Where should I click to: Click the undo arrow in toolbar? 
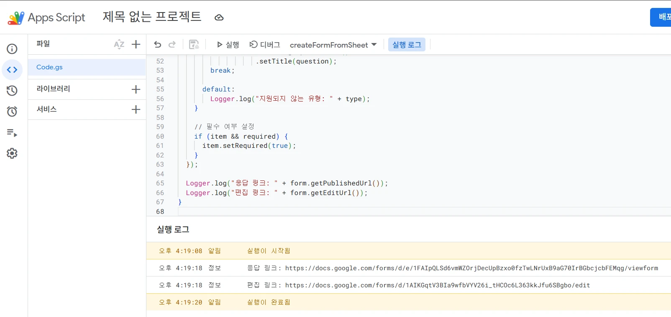click(158, 45)
